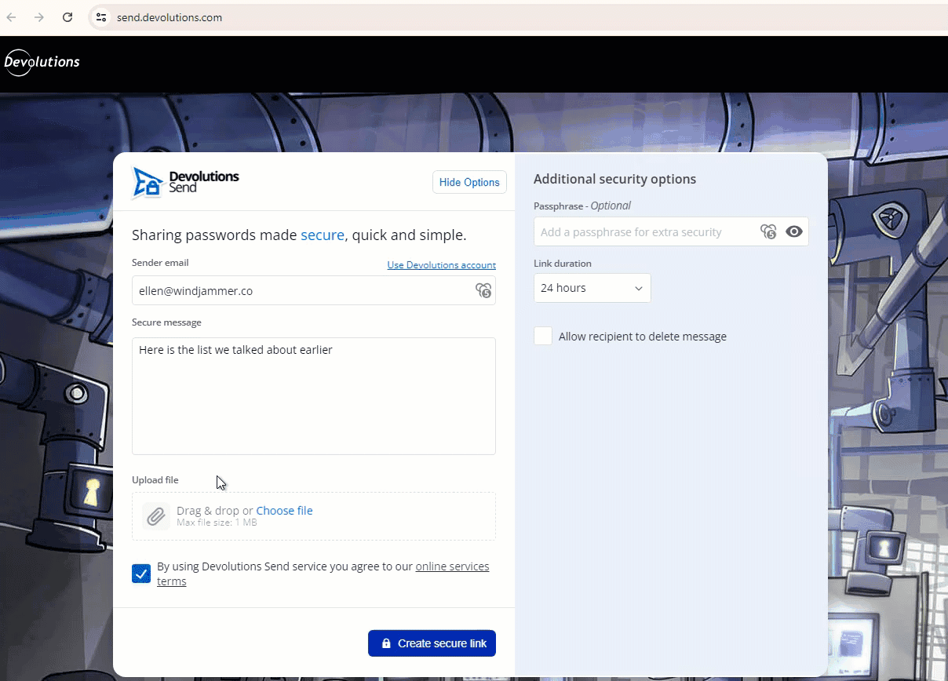The width and height of the screenshot is (948, 681).
Task: Click password manager icon in Sender email field
Action: [483, 291]
